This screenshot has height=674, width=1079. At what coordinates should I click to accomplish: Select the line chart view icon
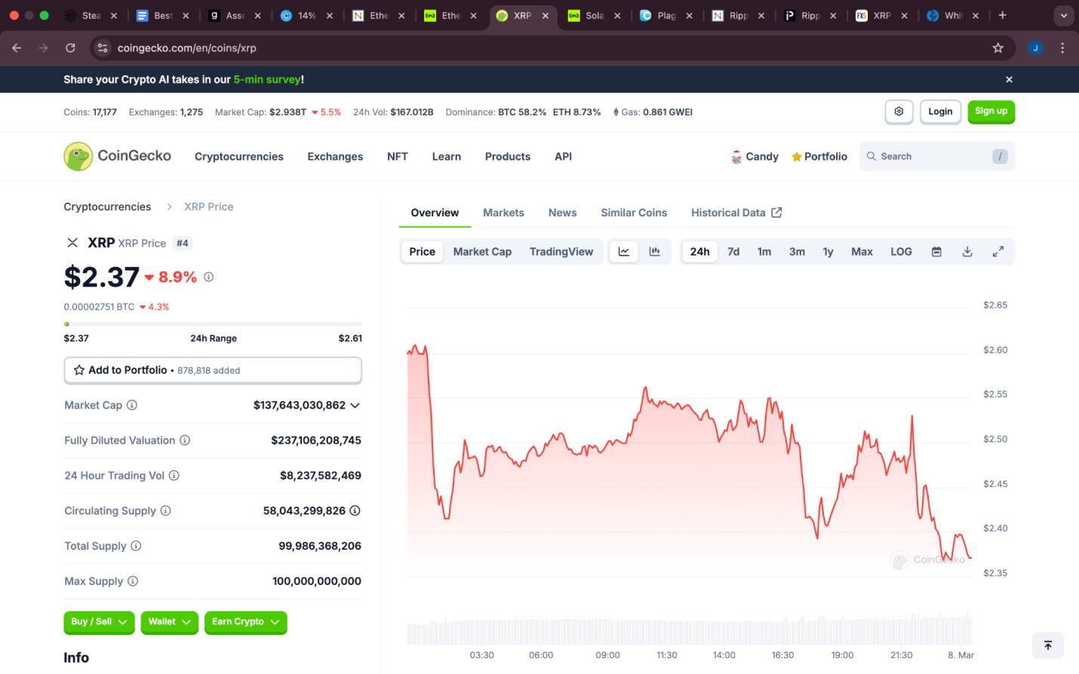click(623, 251)
